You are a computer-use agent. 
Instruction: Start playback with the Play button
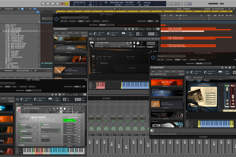pyautogui.click(x=57, y=4)
